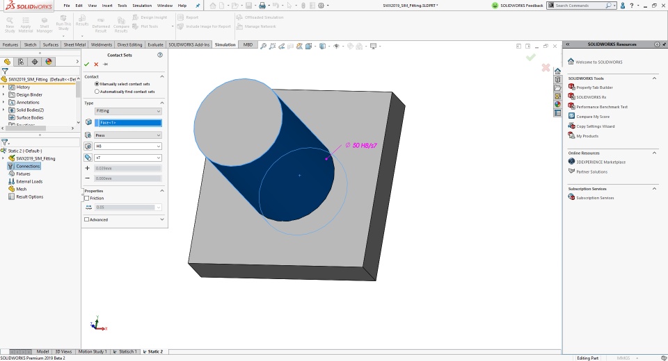The height and width of the screenshot is (361, 668).
Task: Collapse the Online Resources section
Action: (x=654, y=153)
